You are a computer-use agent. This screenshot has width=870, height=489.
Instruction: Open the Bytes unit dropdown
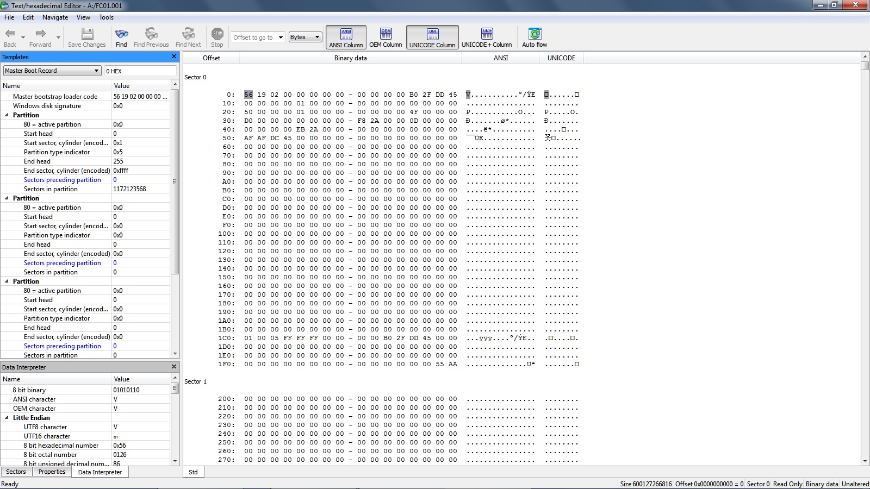[306, 37]
